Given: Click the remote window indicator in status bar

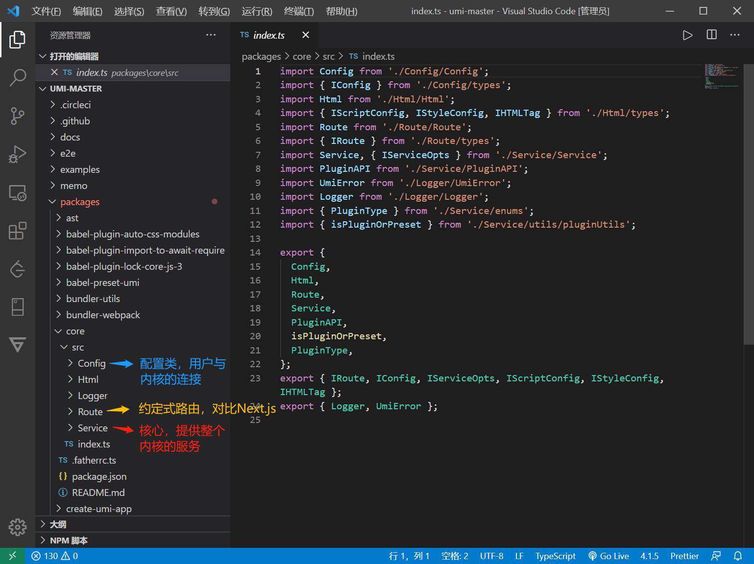Looking at the screenshot, I should coord(12,556).
